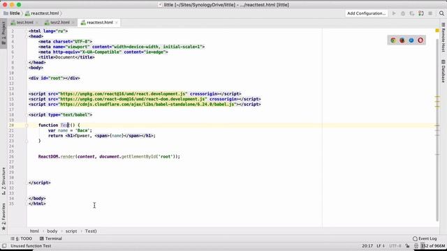Click the inspector hector icon in status bar
447x251 pixels.
click(416, 246)
